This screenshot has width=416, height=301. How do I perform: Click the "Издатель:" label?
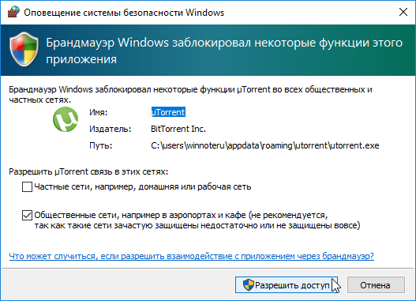point(111,129)
